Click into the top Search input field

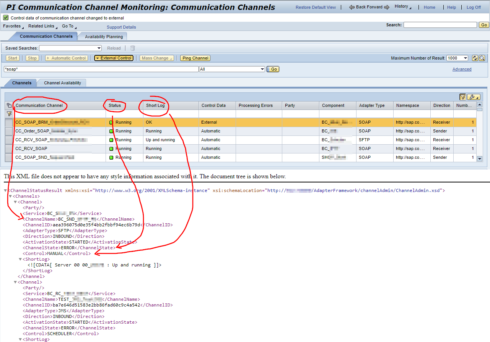pyautogui.click(x=440, y=25)
